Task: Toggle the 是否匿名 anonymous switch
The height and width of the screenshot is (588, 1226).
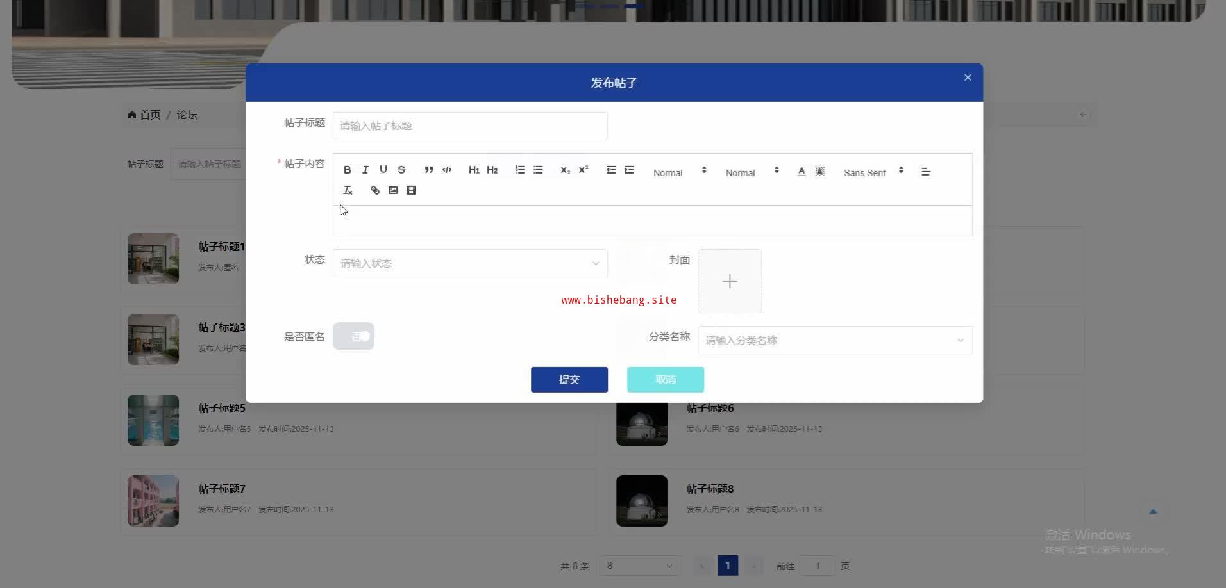Action: click(353, 336)
